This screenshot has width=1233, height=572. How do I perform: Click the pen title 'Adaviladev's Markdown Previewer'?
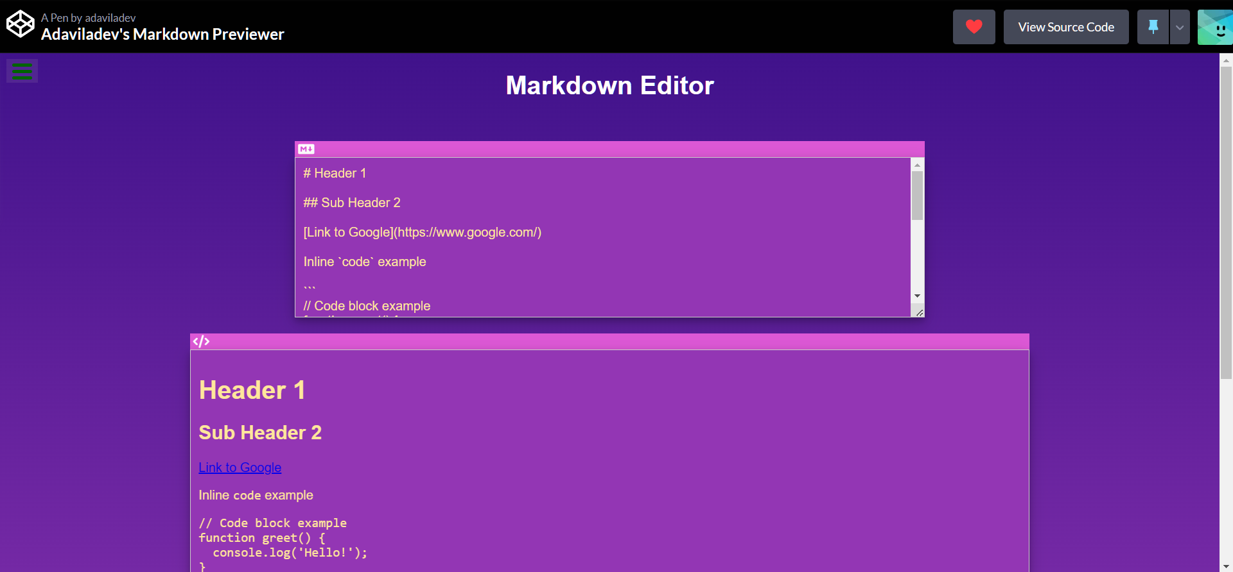point(162,35)
